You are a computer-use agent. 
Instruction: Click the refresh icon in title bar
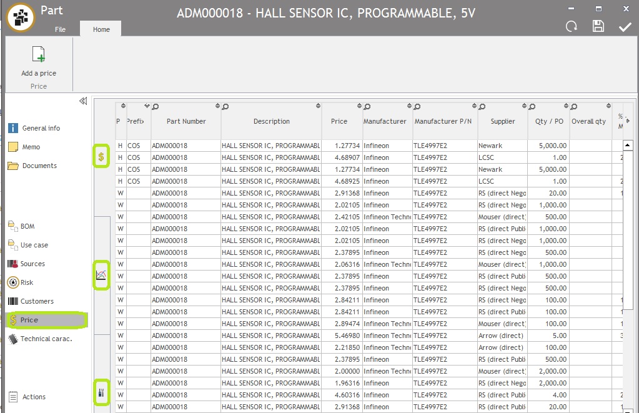click(571, 26)
